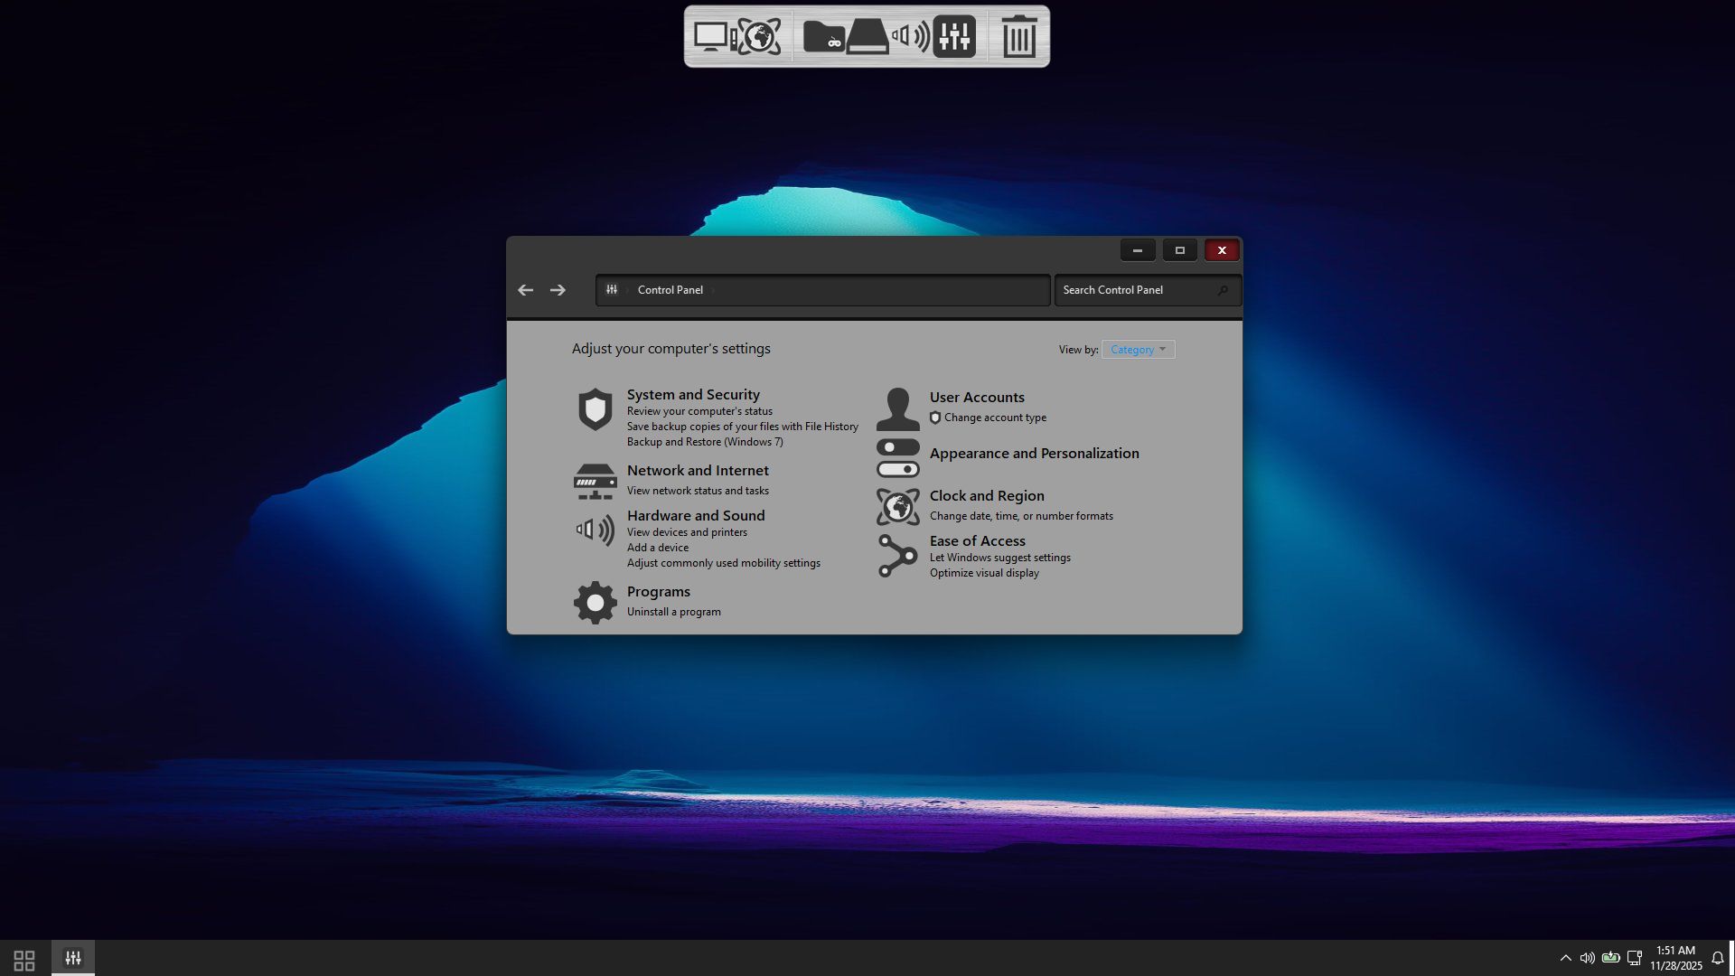Open the taskbar Start grid button
The height and width of the screenshot is (976, 1735).
coord(24,959)
